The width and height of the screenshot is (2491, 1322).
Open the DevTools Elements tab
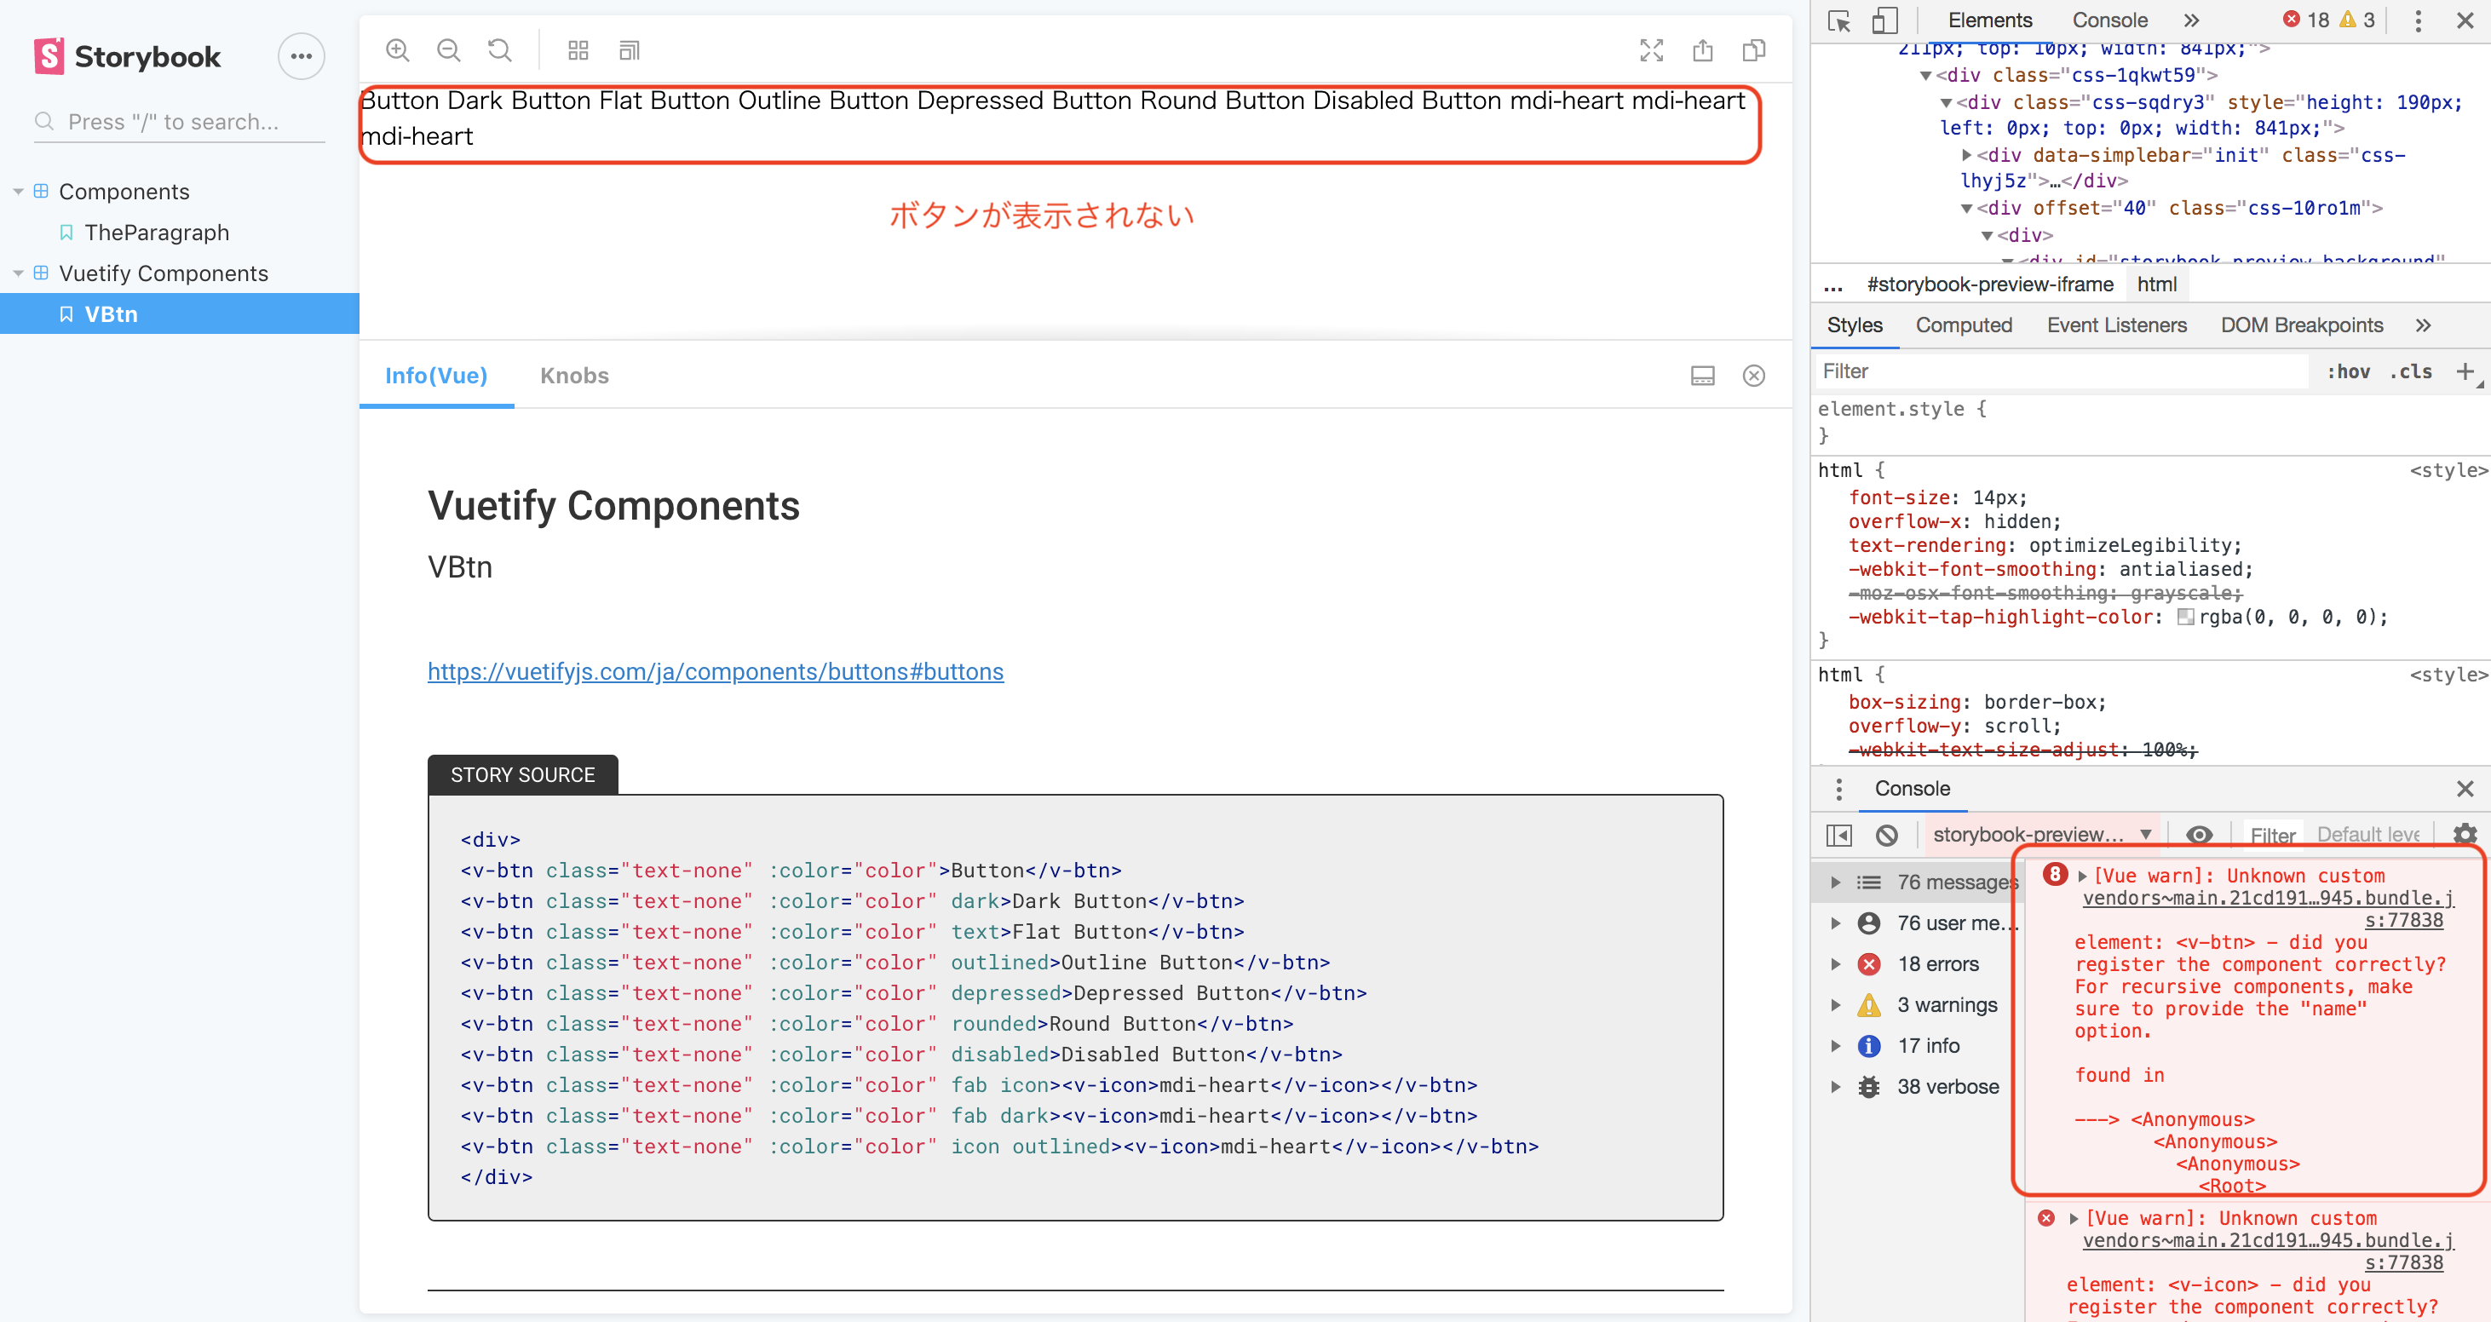(1990, 20)
